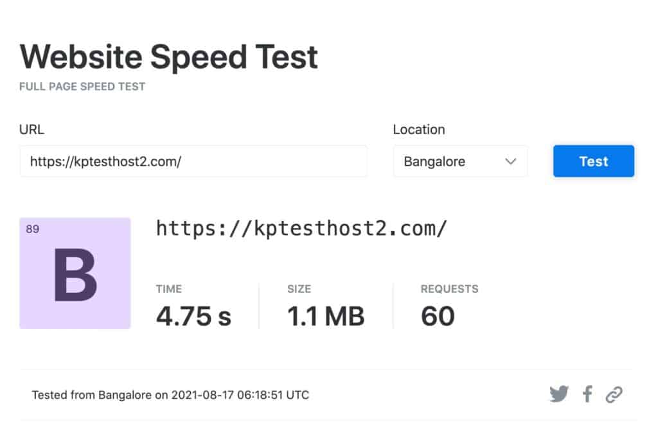Share the test result on Facebook

coord(587,394)
